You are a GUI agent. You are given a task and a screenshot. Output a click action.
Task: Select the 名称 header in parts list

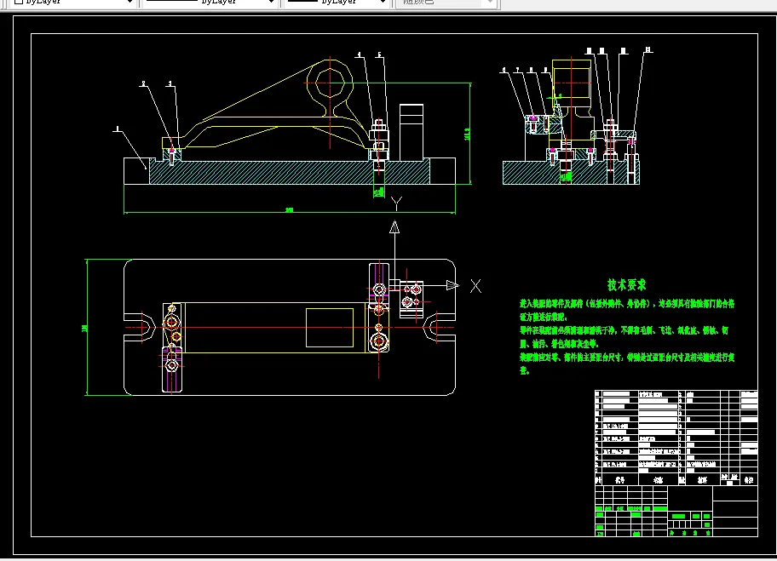pos(658,480)
